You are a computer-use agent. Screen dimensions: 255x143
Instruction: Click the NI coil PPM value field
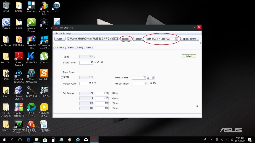click(102, 93)
